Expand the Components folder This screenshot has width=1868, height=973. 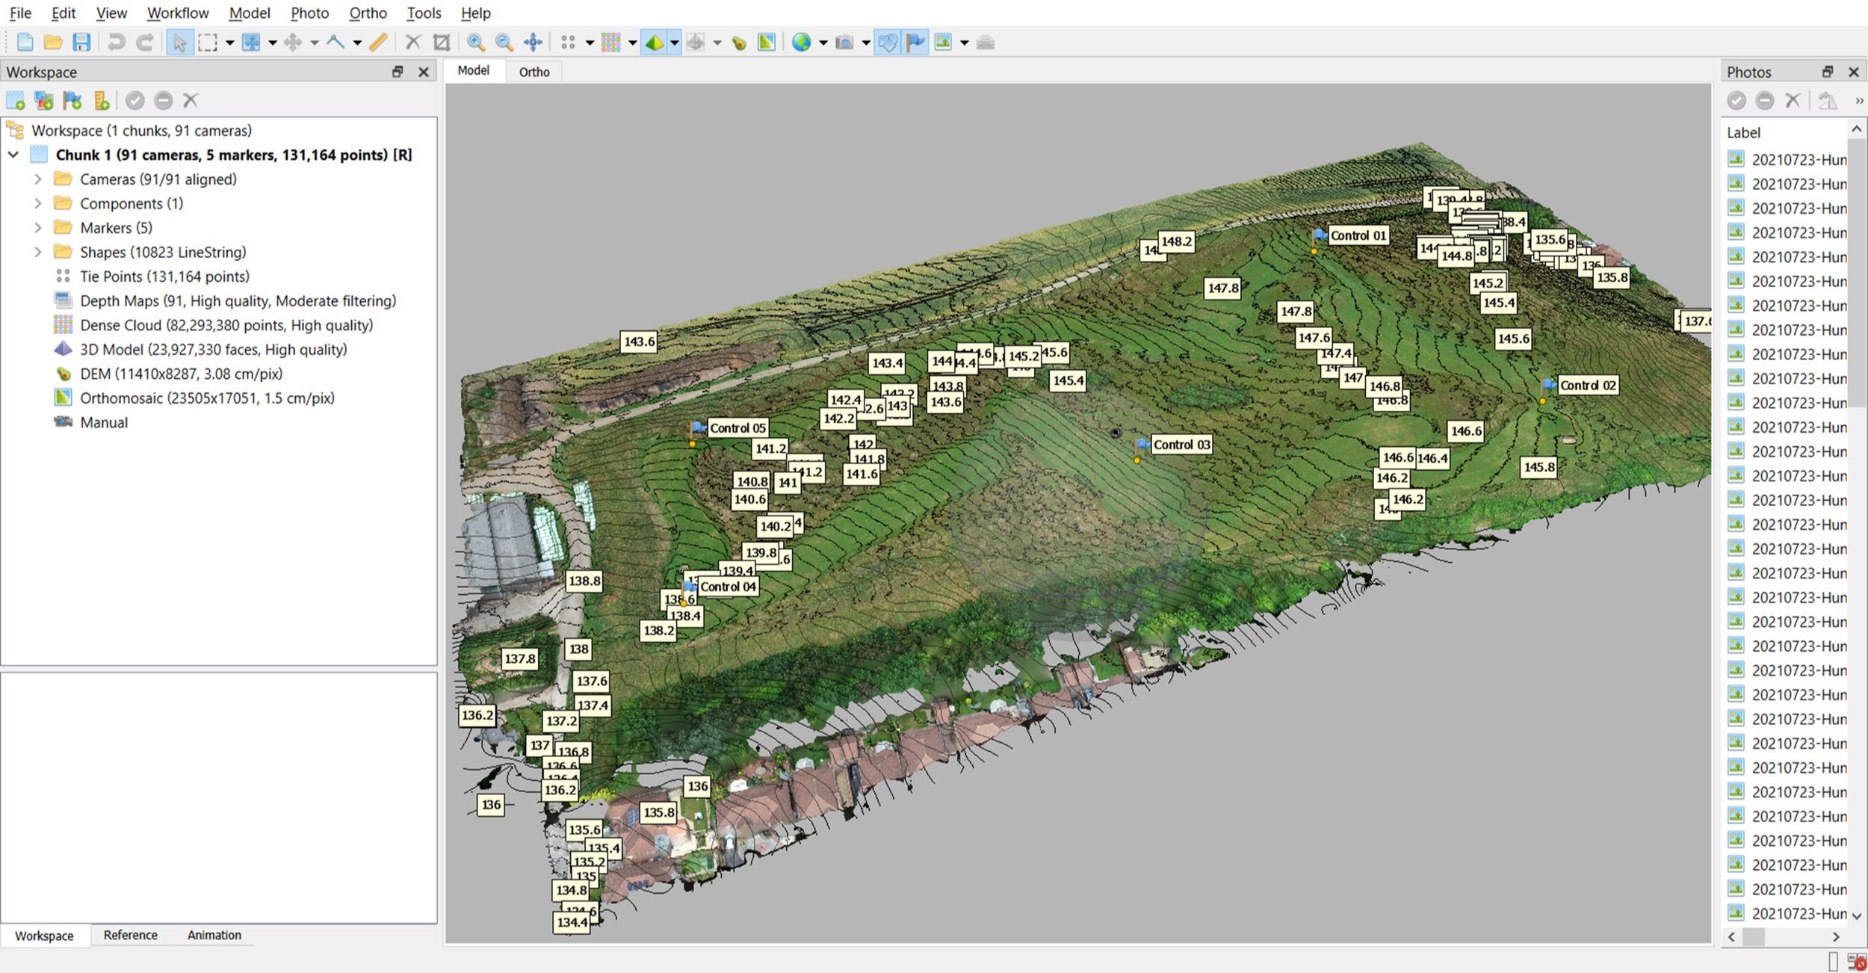pos(38,203)
